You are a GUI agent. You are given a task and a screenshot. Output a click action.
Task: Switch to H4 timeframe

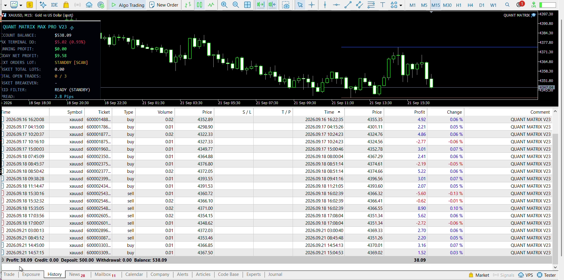(470, 5)
